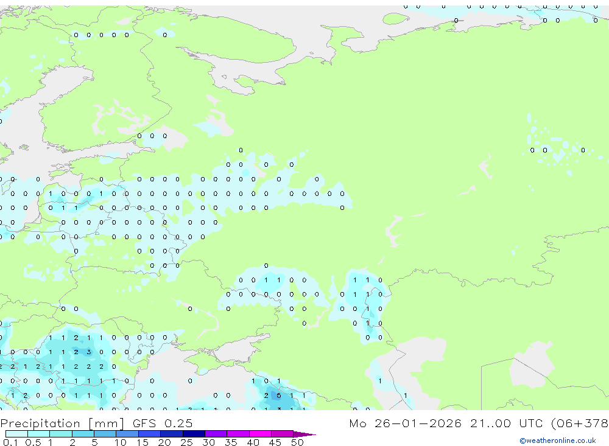Click the '0.5' legend scale label
Viewport: 609px width, 446px height.
click(33, 442)
